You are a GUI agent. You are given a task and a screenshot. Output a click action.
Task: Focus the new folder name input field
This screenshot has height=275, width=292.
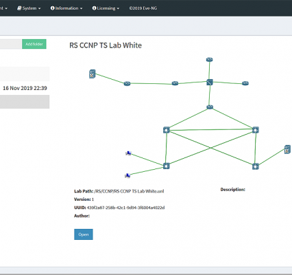11,44
